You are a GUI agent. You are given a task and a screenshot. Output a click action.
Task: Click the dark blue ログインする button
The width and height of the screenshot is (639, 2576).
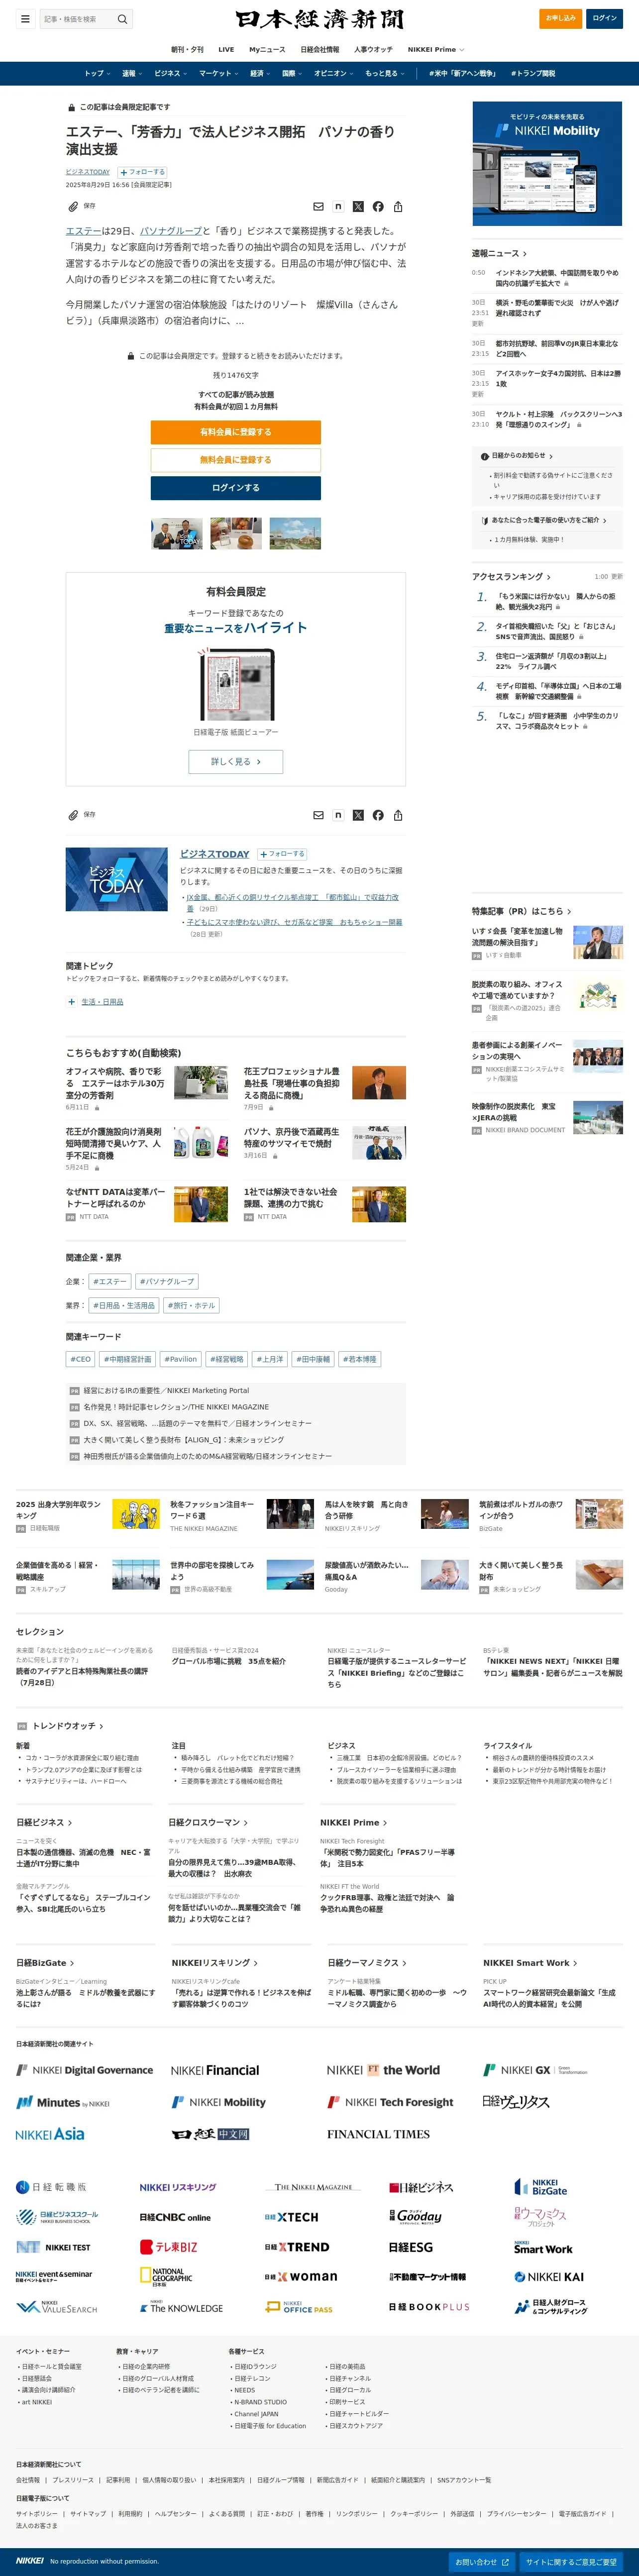coord(236,488)
